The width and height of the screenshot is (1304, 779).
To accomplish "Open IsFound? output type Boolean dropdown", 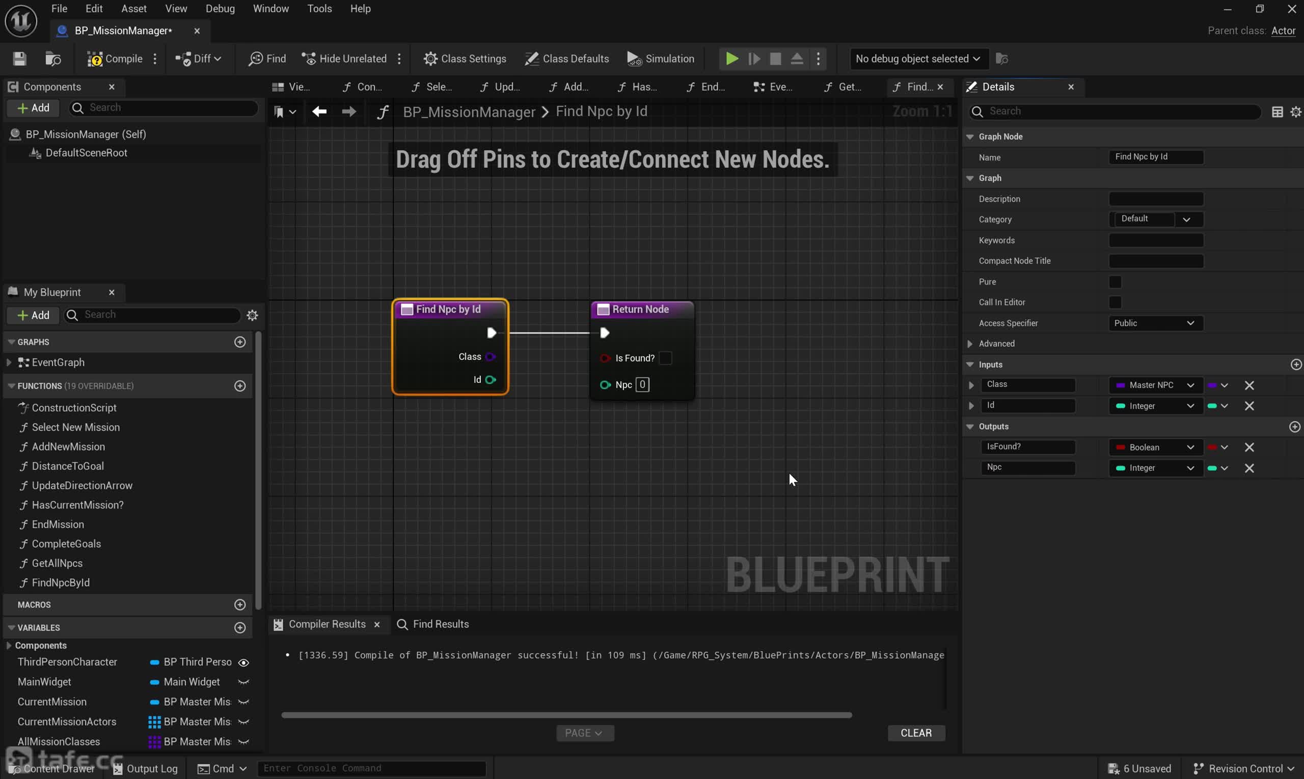I will click(1155, 448).
